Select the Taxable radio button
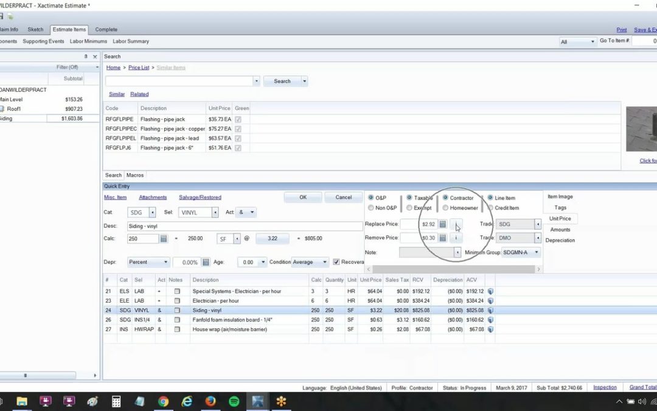The width and height of the screenshot is (657, 411). point(409,197)
